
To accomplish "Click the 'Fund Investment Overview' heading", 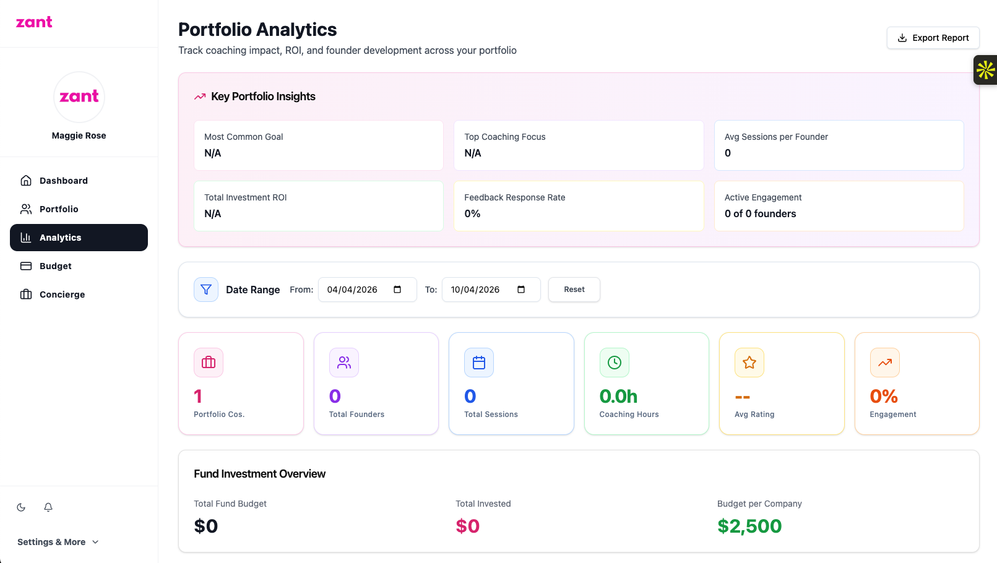I will (x=260, y=474).
